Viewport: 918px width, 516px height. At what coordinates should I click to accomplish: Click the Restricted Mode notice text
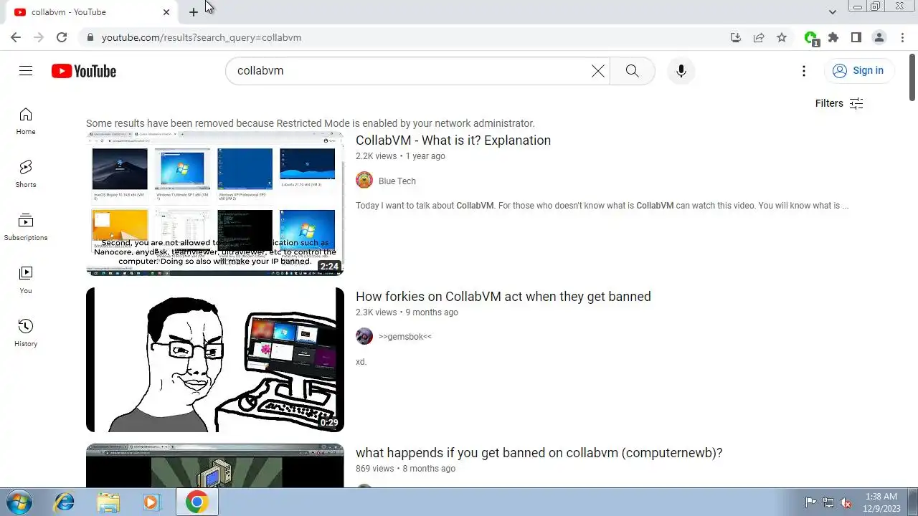click(x=311, y=123)
